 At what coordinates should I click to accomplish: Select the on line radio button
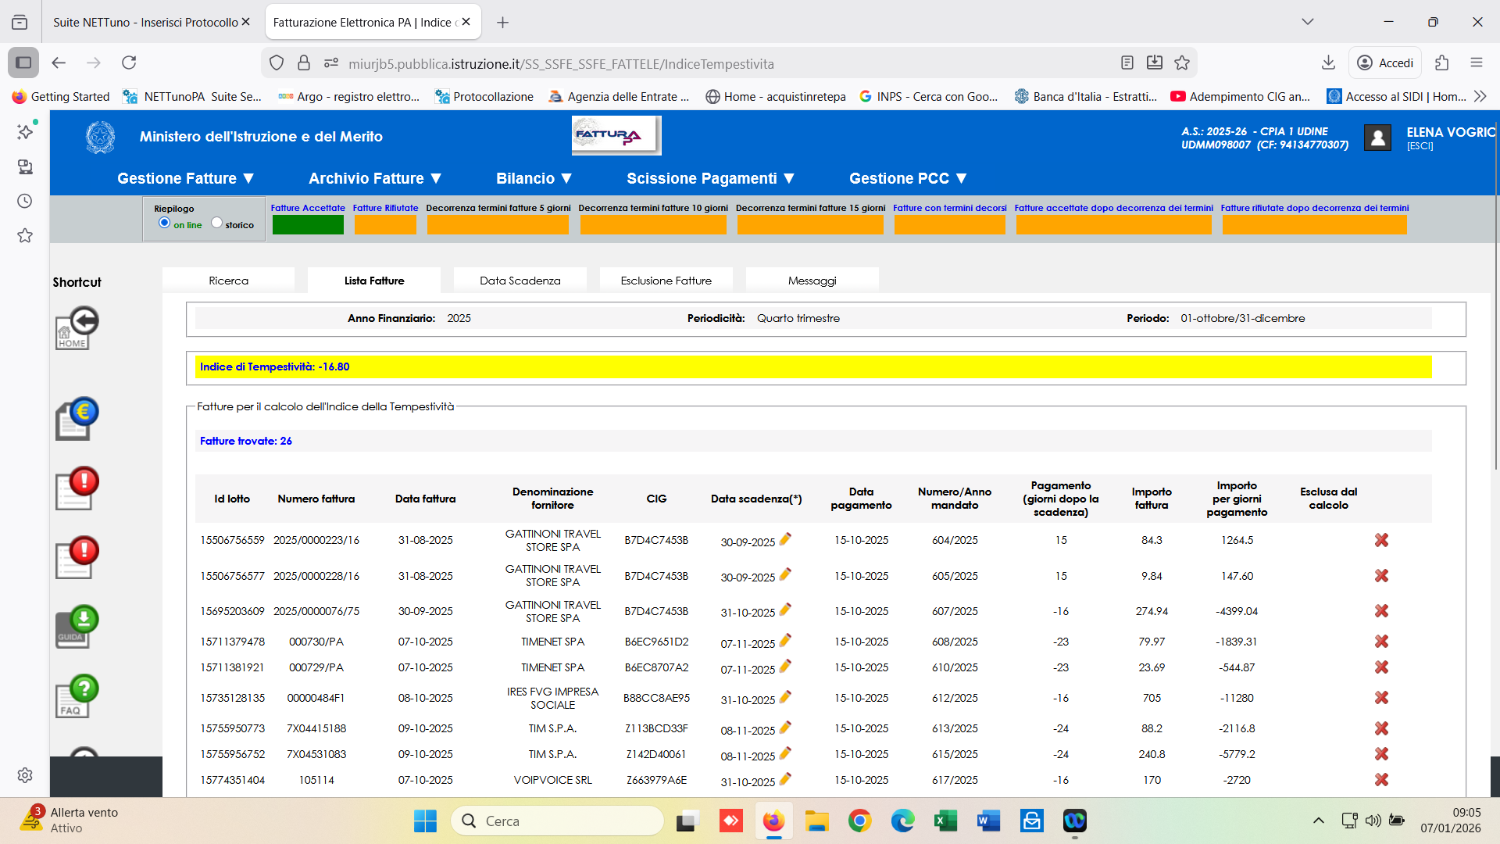coord(164,223)
